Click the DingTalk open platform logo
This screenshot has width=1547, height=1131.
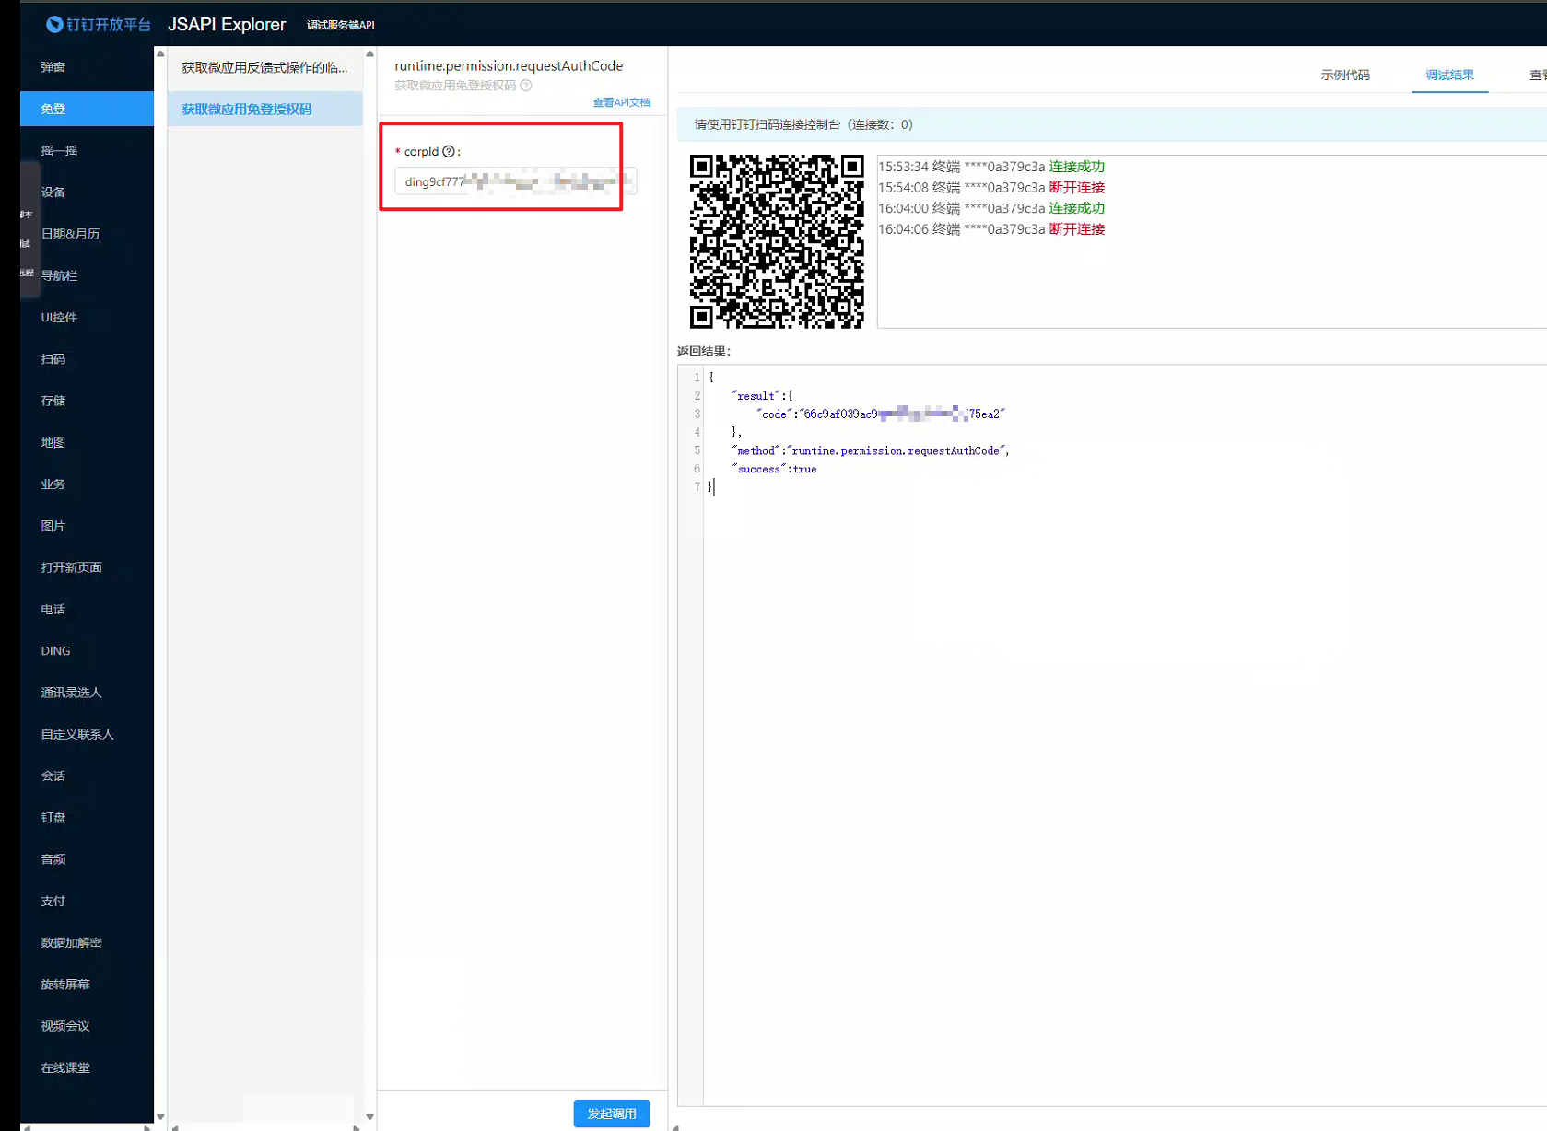tap(99, 25)
